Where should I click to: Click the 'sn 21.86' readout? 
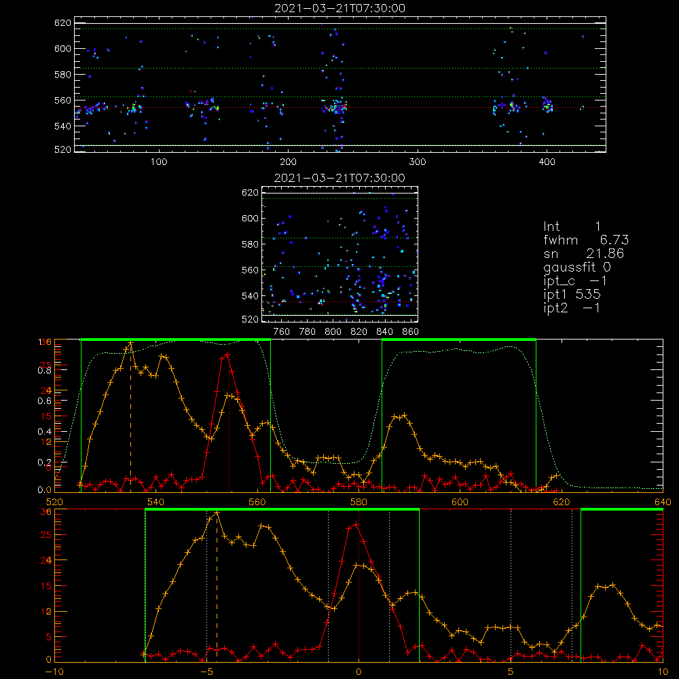click(x=583, y=253)
